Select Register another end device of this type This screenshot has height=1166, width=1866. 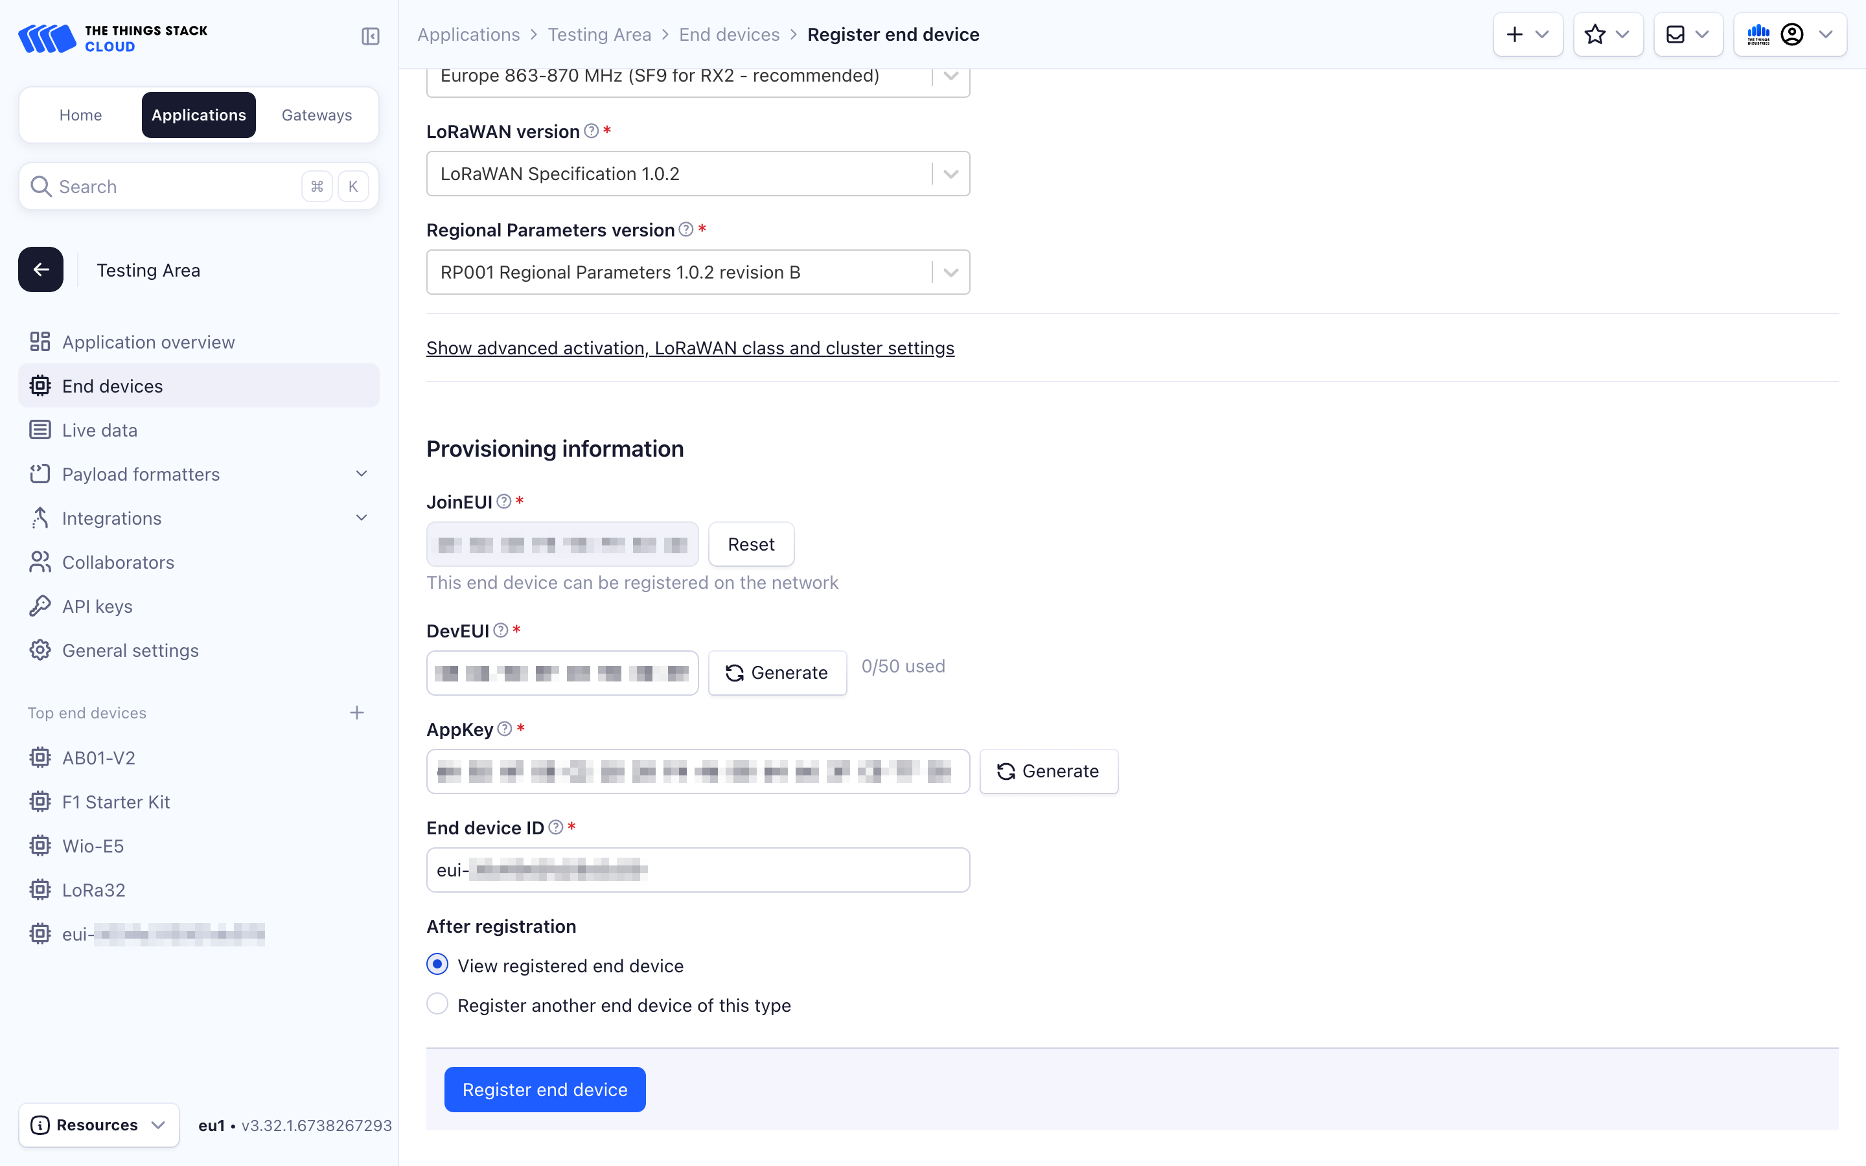tap(437, 1004)
